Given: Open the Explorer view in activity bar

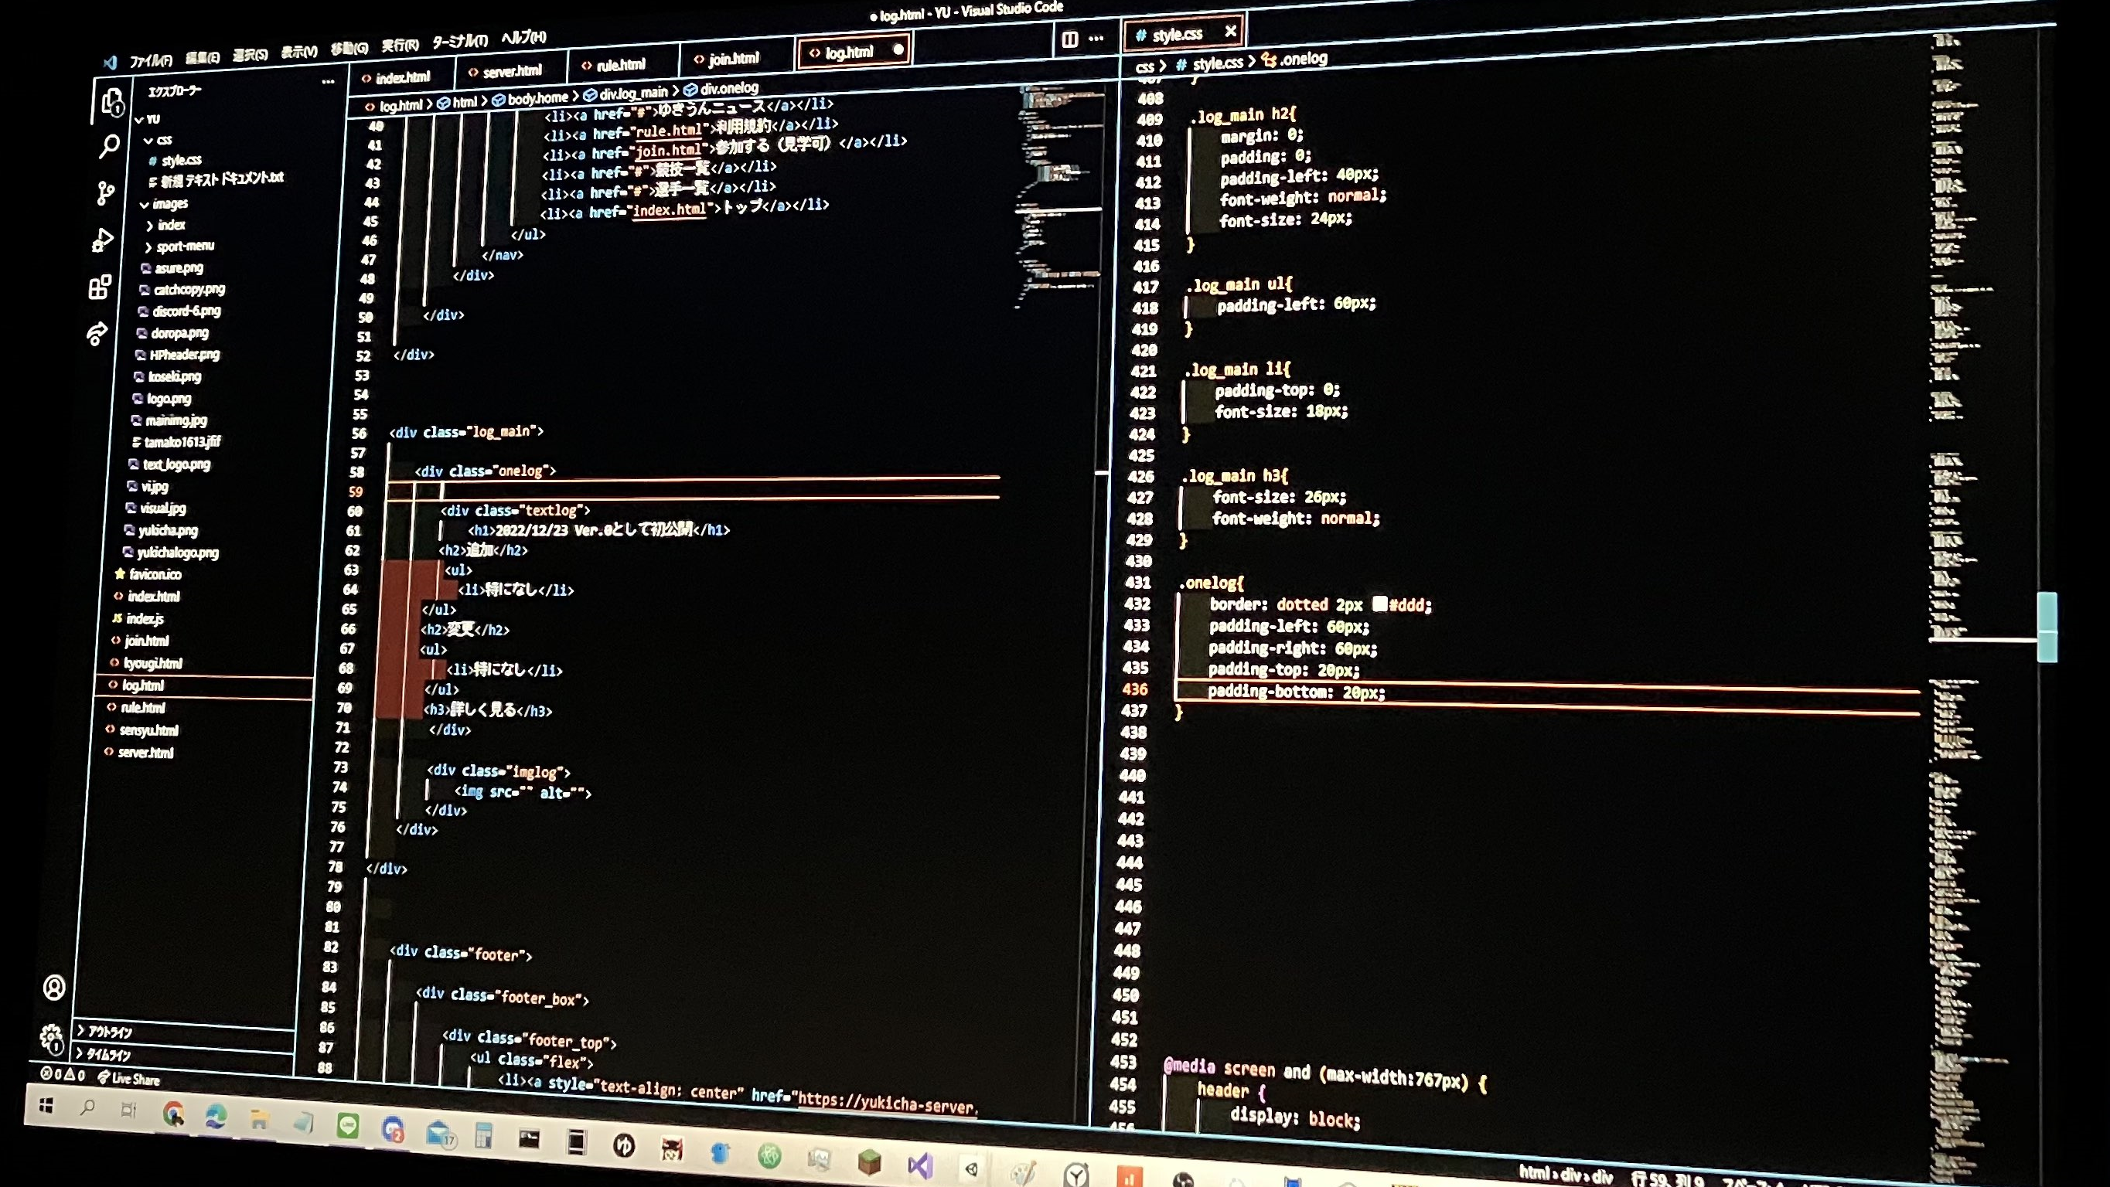Looking at the screenshot, I should pyautogui.click(x=112, y=102).
